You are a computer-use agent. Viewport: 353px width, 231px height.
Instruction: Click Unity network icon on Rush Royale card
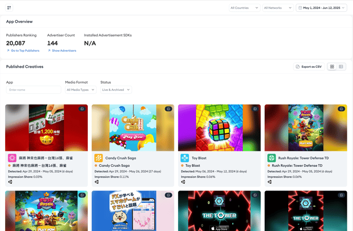tap(269, 182)
